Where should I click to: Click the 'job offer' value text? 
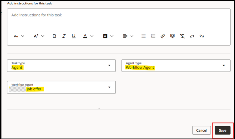tap(34, 89)
